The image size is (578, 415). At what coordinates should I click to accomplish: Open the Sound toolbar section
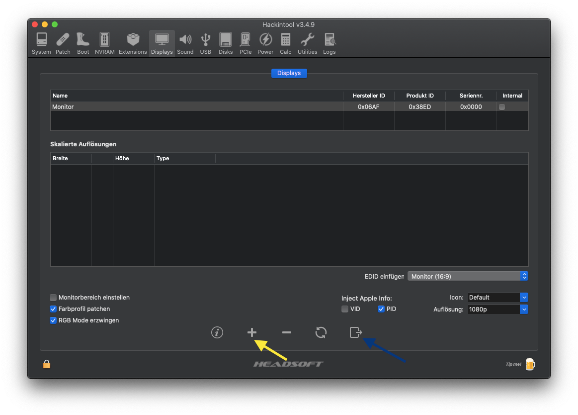pos(185,44)
